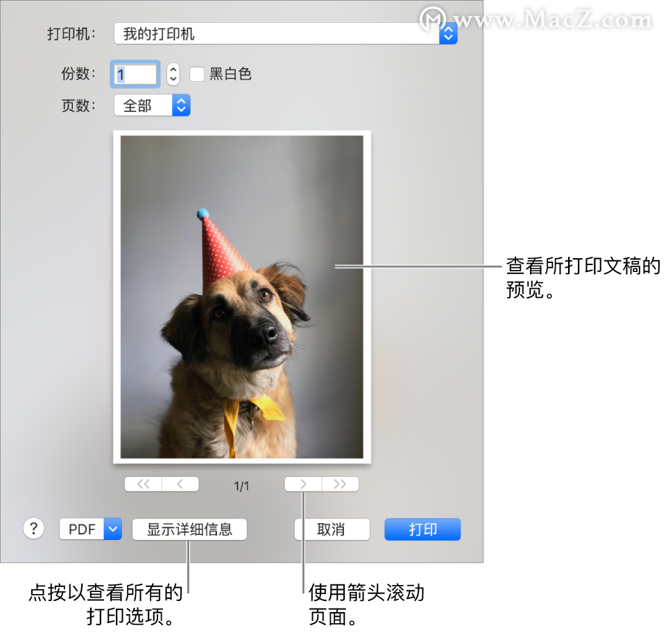This screenshot has width=668, height=635.
Task: Go to previous page with left arrow
Action: pyautogui.click(x=180, y=484)
